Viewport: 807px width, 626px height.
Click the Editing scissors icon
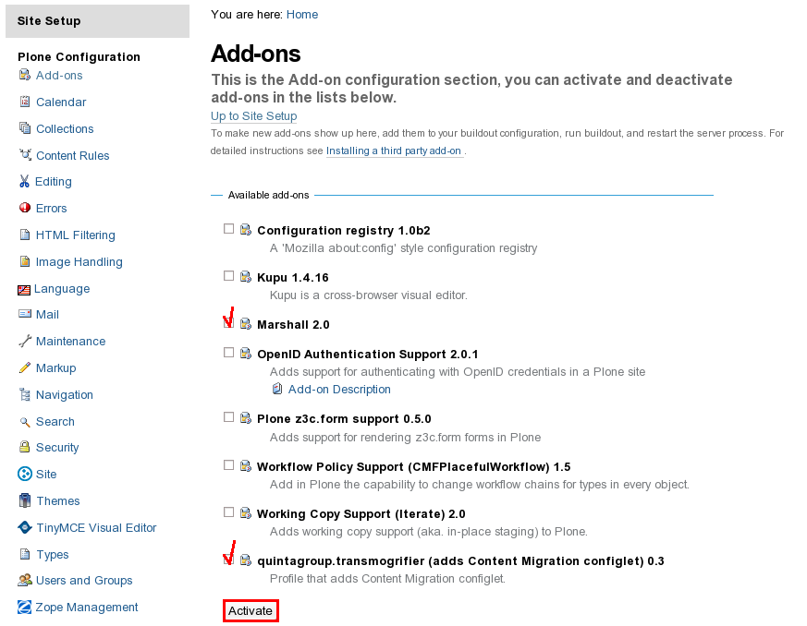click(25, 182)
